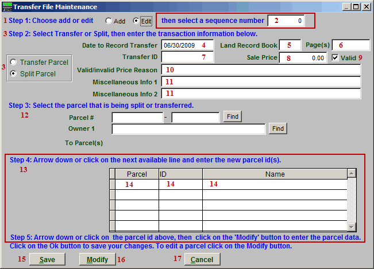
Task: Click the Valid/invalid Price Reason field
Action: pos(261,69)
